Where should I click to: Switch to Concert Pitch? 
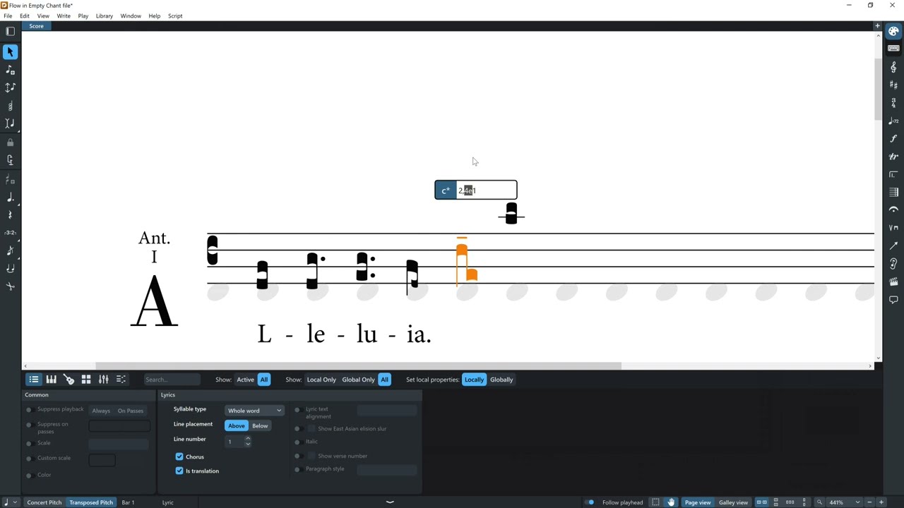click(x=44, y=502)
